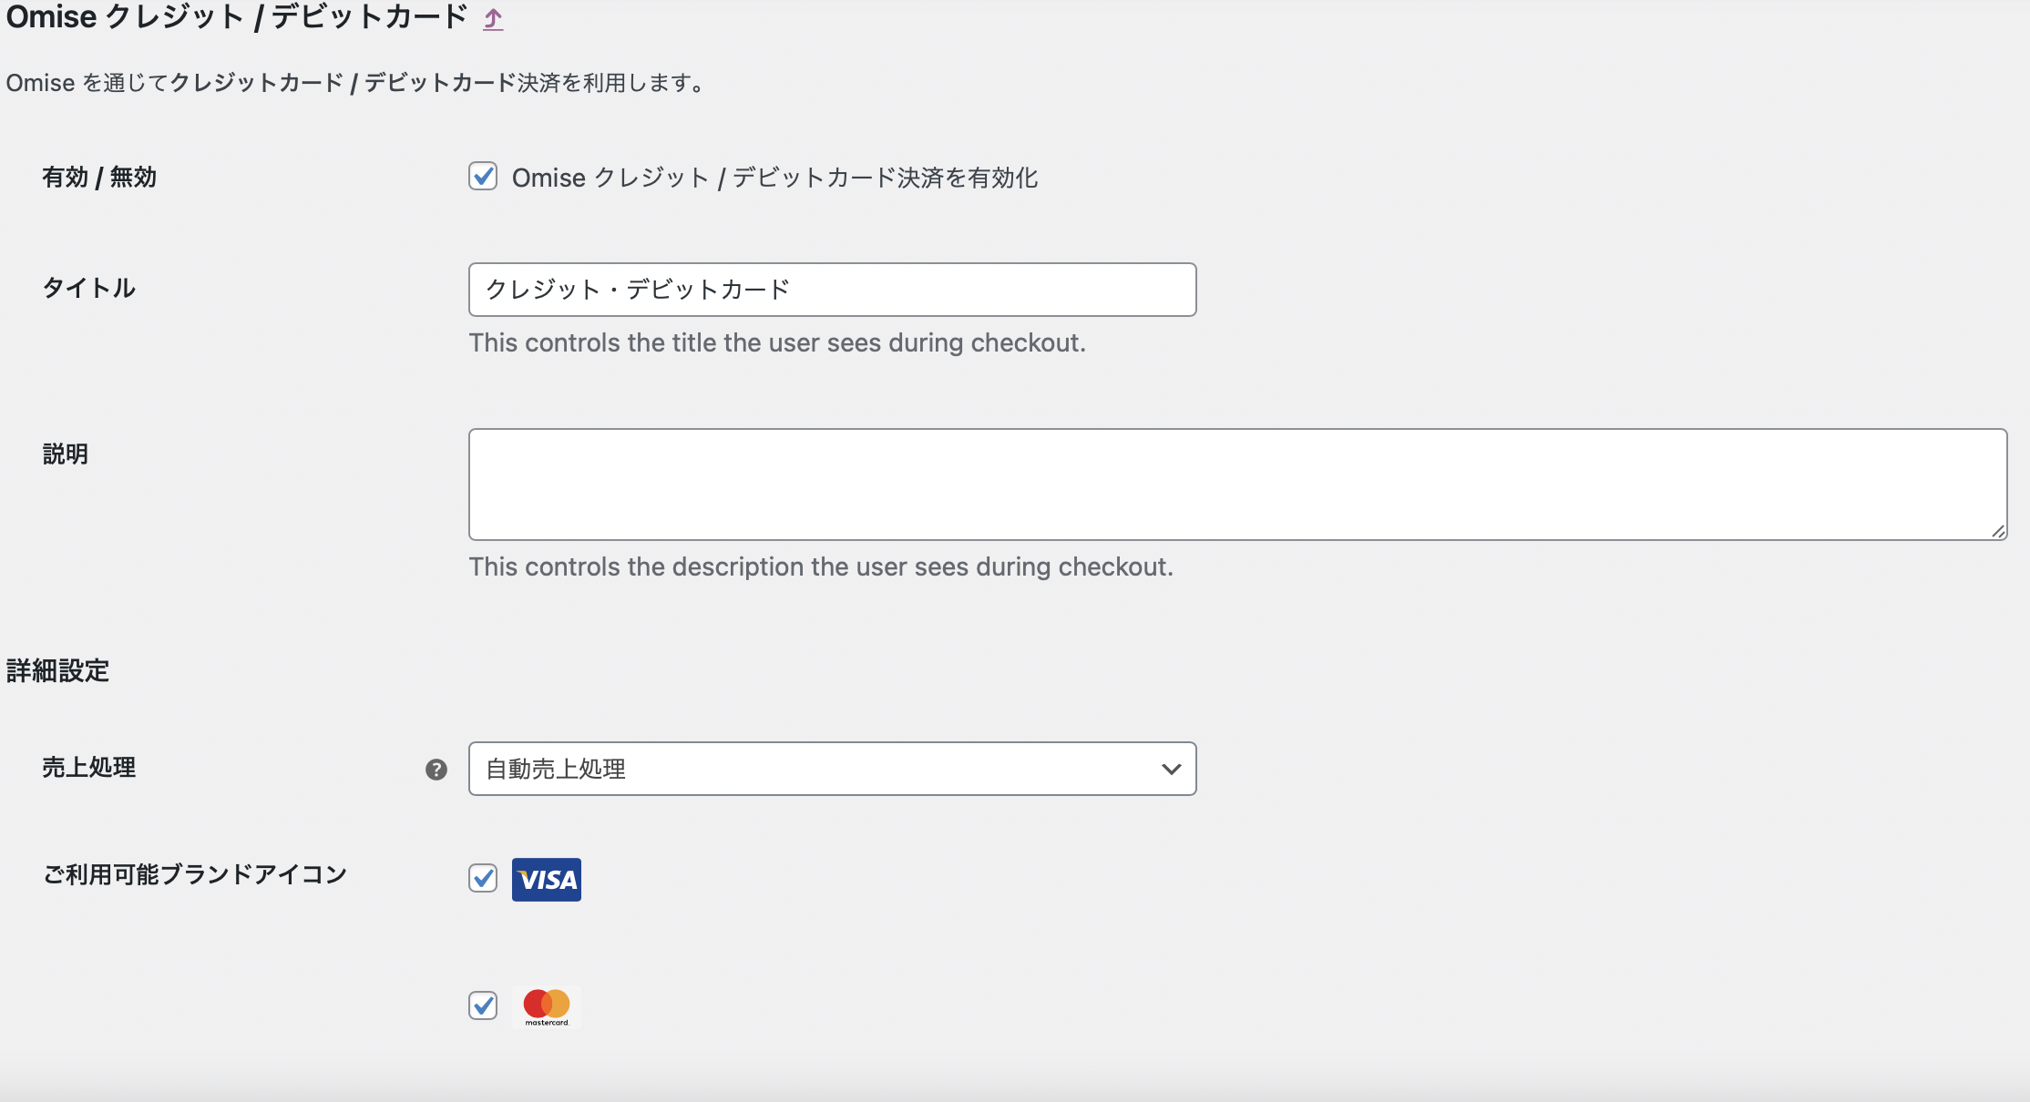
Task: Click the help question mark beside 売上処理
Action: tap(436, 770)
